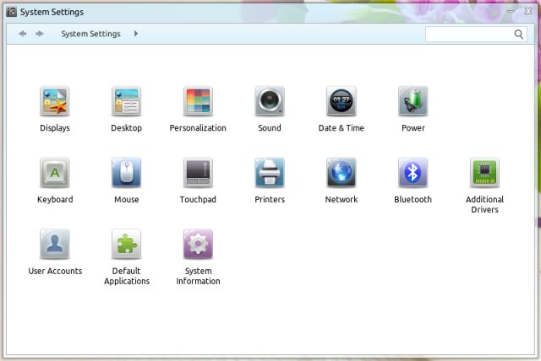Open the Additional Drivers chip icon
The image size is (541, 361).
[484, 172]
